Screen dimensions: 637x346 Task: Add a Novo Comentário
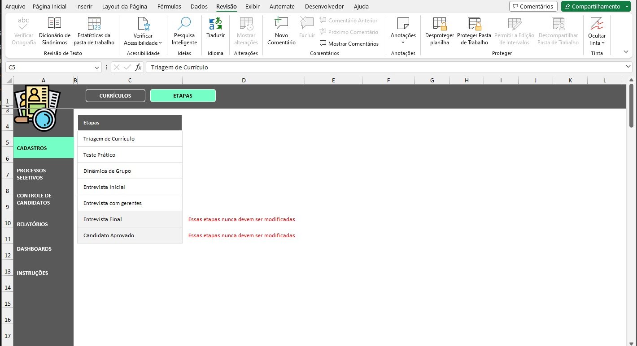pos(281,31)
